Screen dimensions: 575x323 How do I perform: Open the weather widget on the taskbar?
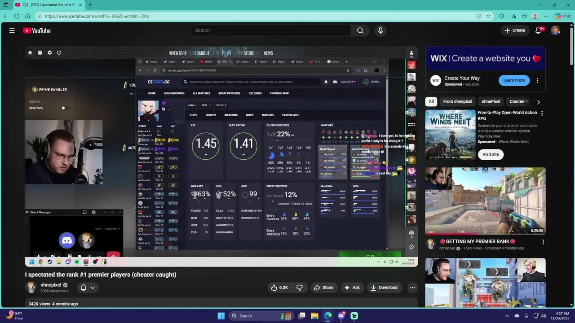14,316
